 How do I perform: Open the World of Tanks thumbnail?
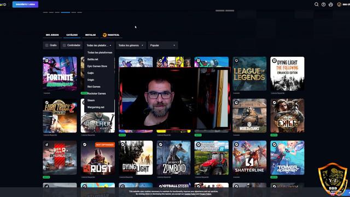[x=249, y=115]
